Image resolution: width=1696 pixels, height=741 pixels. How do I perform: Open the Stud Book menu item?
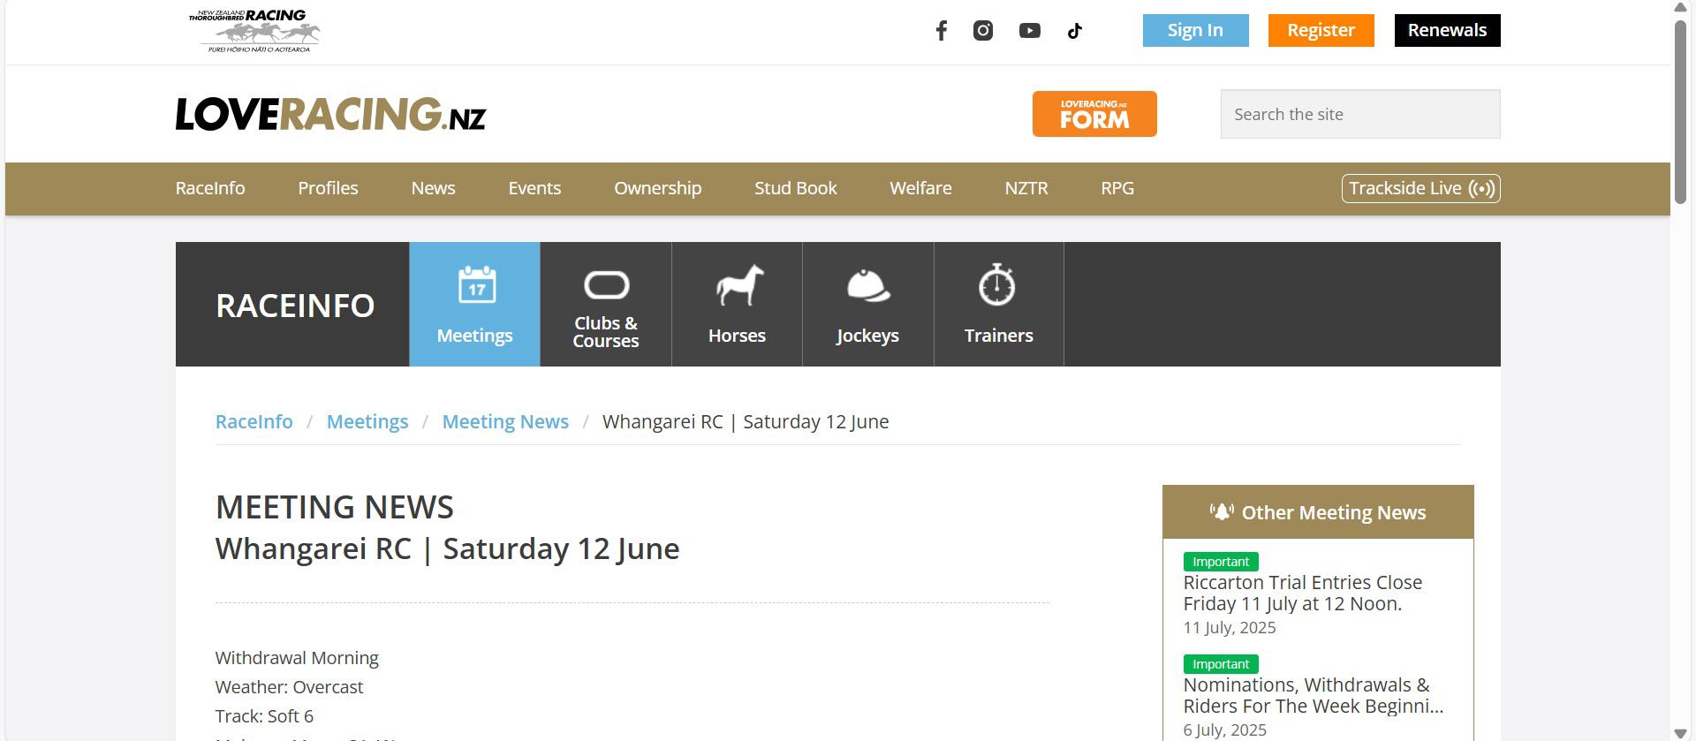pyautogui.click(x=795, y=188)
